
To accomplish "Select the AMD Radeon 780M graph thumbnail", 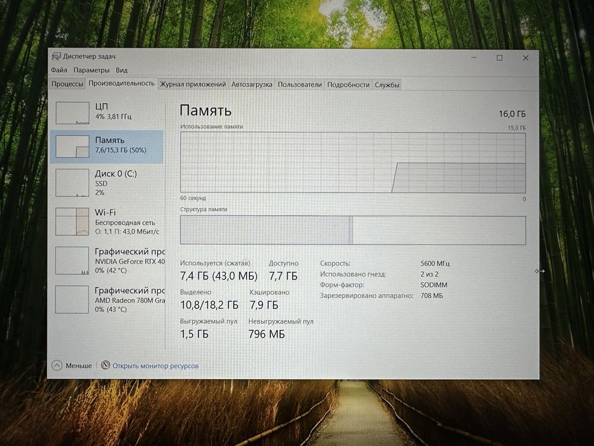I will click(72, 299).
